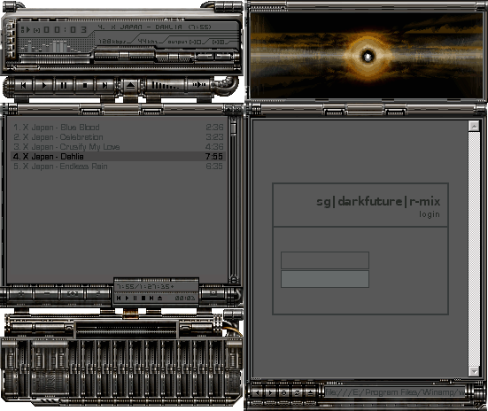
Task: Click the mini Previous button in playlist footer
Action: tap(119, 298)
